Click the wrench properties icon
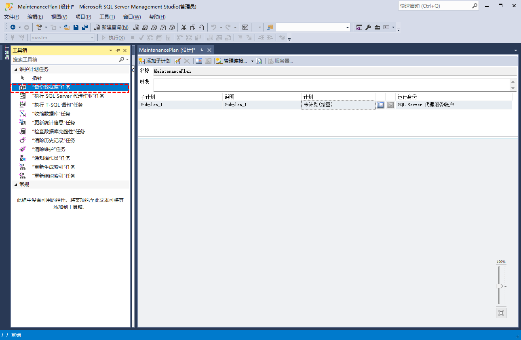The image size is (521, 340). (x=368, y=27)
